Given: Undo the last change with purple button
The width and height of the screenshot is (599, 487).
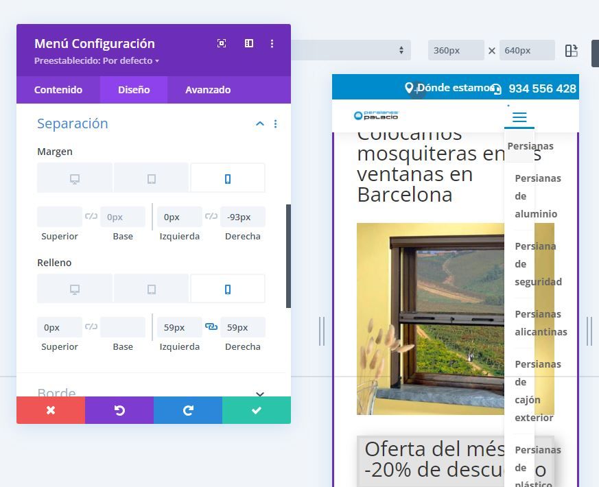Looking at the screenshot, I should coord(119,410).
